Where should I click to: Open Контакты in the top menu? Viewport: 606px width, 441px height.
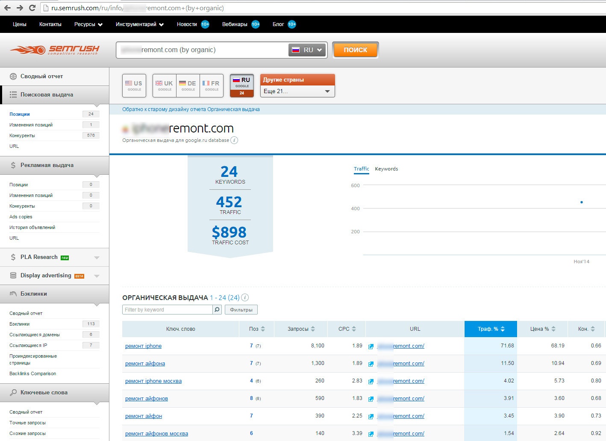(x=50, y=24)
